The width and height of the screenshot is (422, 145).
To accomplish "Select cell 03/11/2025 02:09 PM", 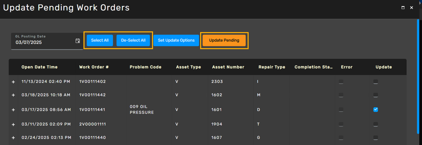I will coord(46,124).
